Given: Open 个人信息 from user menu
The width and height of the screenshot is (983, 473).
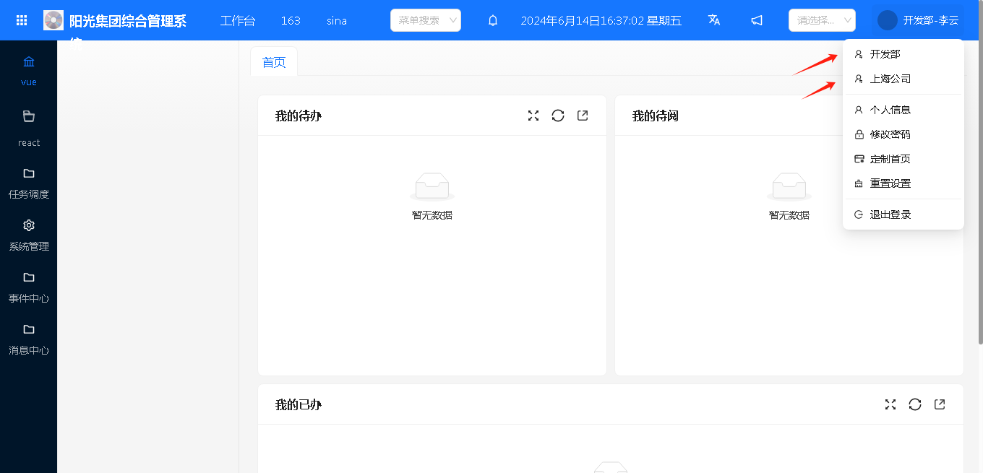Looking at the screenshot, I should coord(903,110).
